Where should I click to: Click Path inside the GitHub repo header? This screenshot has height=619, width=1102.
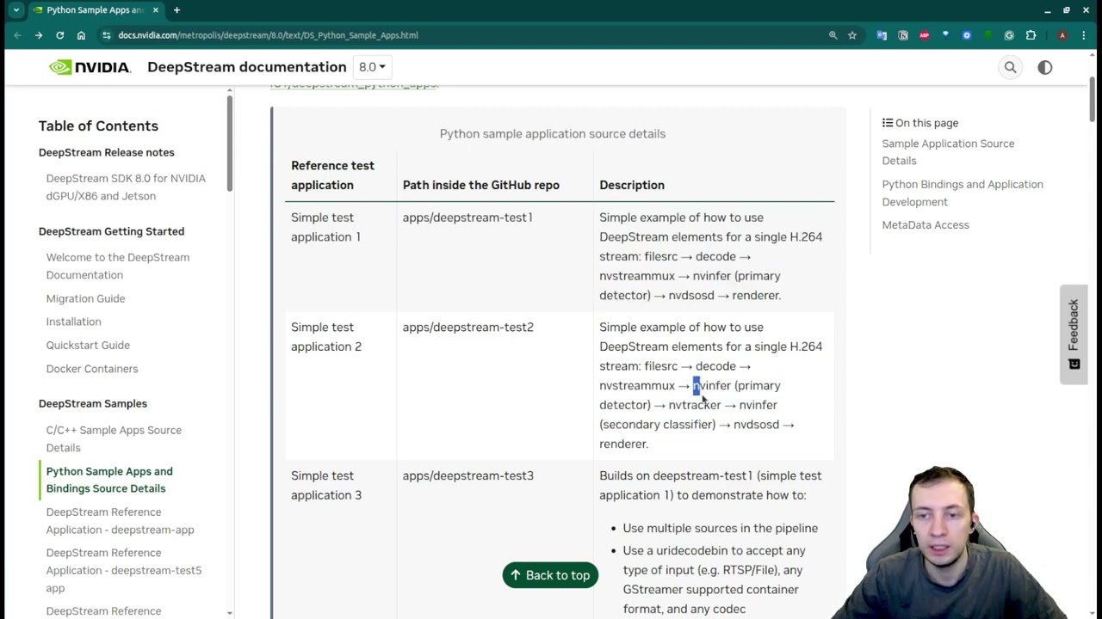click(x=481, y=185)
